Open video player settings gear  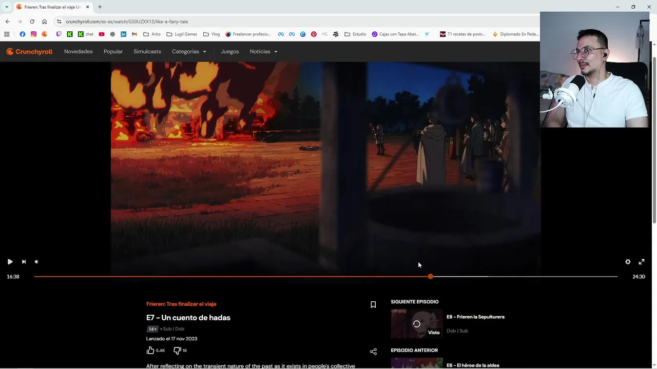[x=628, y=261]
